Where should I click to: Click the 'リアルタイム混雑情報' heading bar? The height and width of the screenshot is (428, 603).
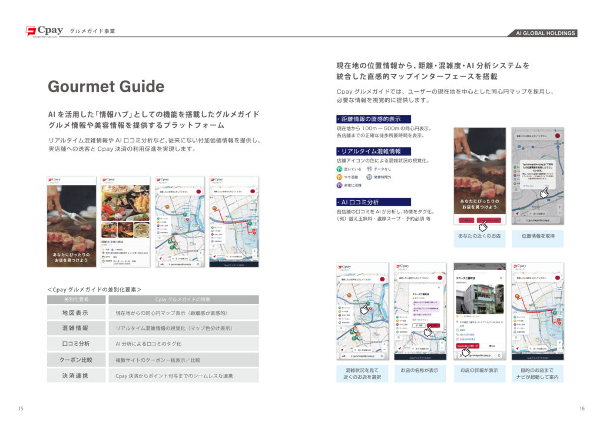373,151
